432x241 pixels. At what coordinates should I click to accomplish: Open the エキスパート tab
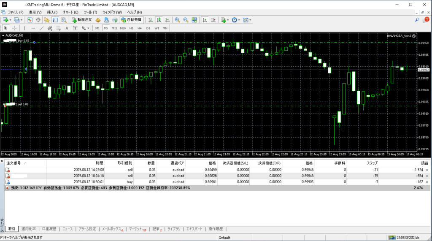[194, 229]
